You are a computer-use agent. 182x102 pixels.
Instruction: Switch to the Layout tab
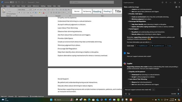point(29,6)
